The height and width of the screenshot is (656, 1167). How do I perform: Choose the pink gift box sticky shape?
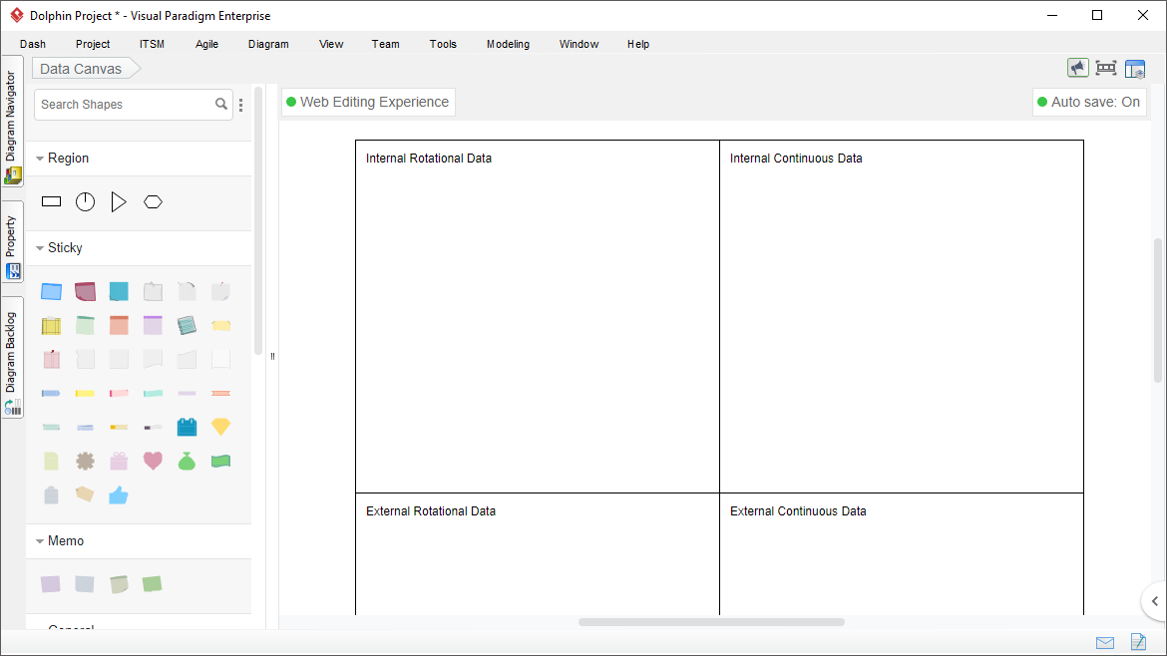pyautogui.click(x=119, y=461)
